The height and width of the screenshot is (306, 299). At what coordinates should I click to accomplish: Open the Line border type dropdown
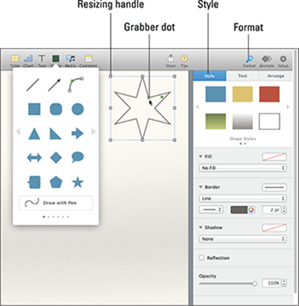tap(242, 199)
